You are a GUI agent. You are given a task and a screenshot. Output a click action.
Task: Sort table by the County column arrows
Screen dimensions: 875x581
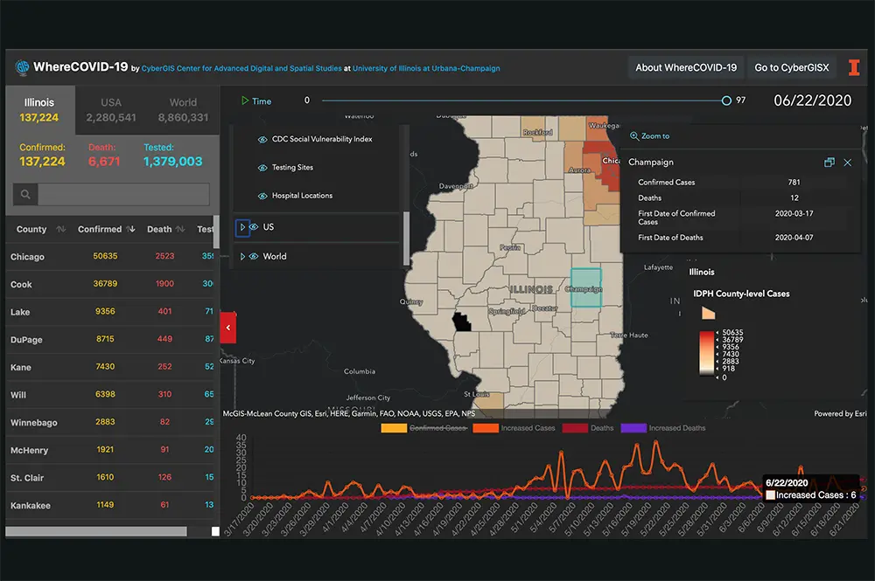tap(61, 230)
